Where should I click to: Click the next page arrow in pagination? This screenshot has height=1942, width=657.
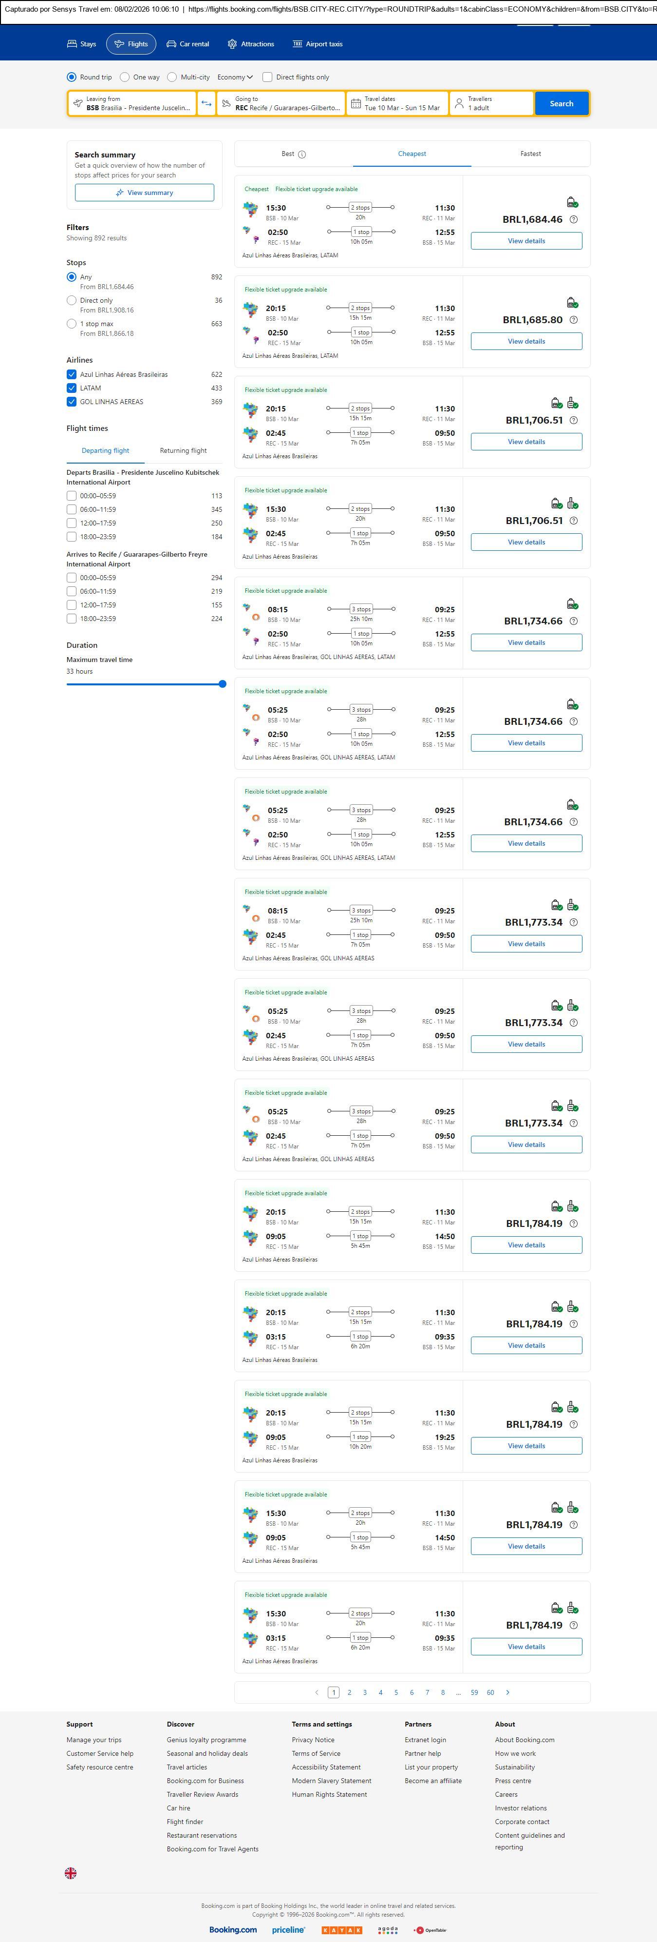(x=508, y=1692)
